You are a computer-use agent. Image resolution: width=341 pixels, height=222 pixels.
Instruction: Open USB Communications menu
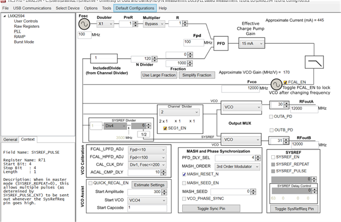coord(32,8)
